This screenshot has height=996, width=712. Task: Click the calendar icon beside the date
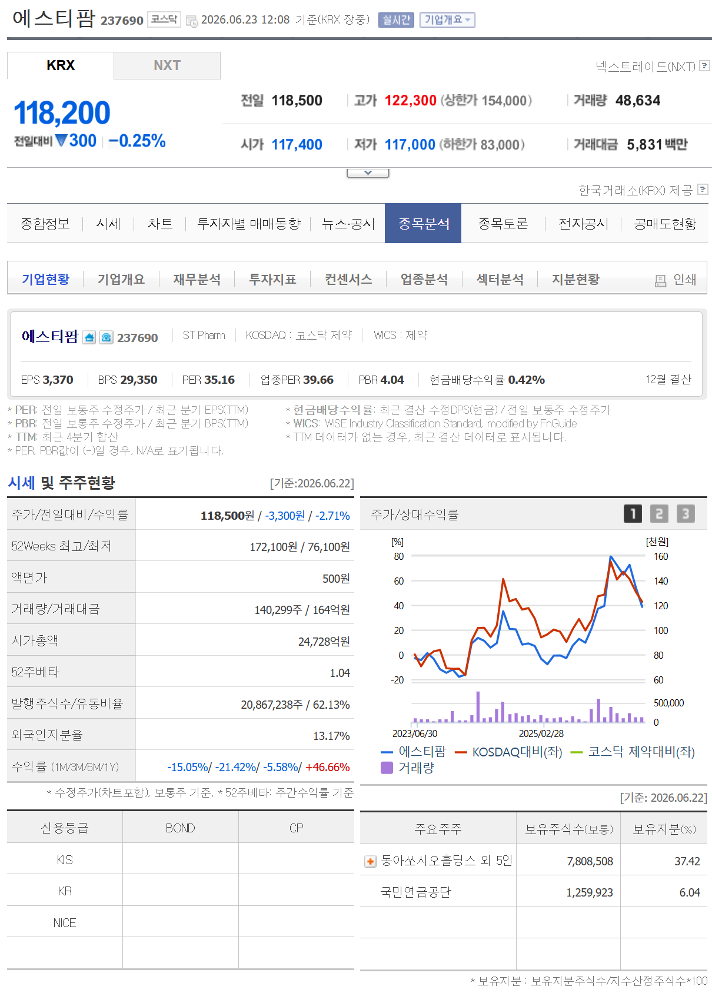point(192,21)
